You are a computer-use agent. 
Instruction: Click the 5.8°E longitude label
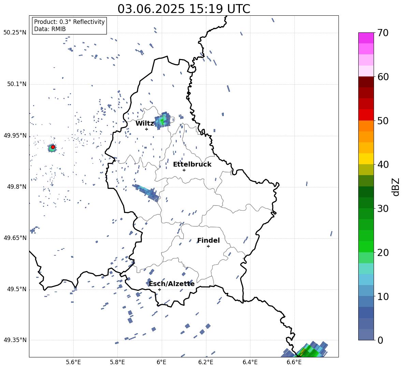point(117,363)
